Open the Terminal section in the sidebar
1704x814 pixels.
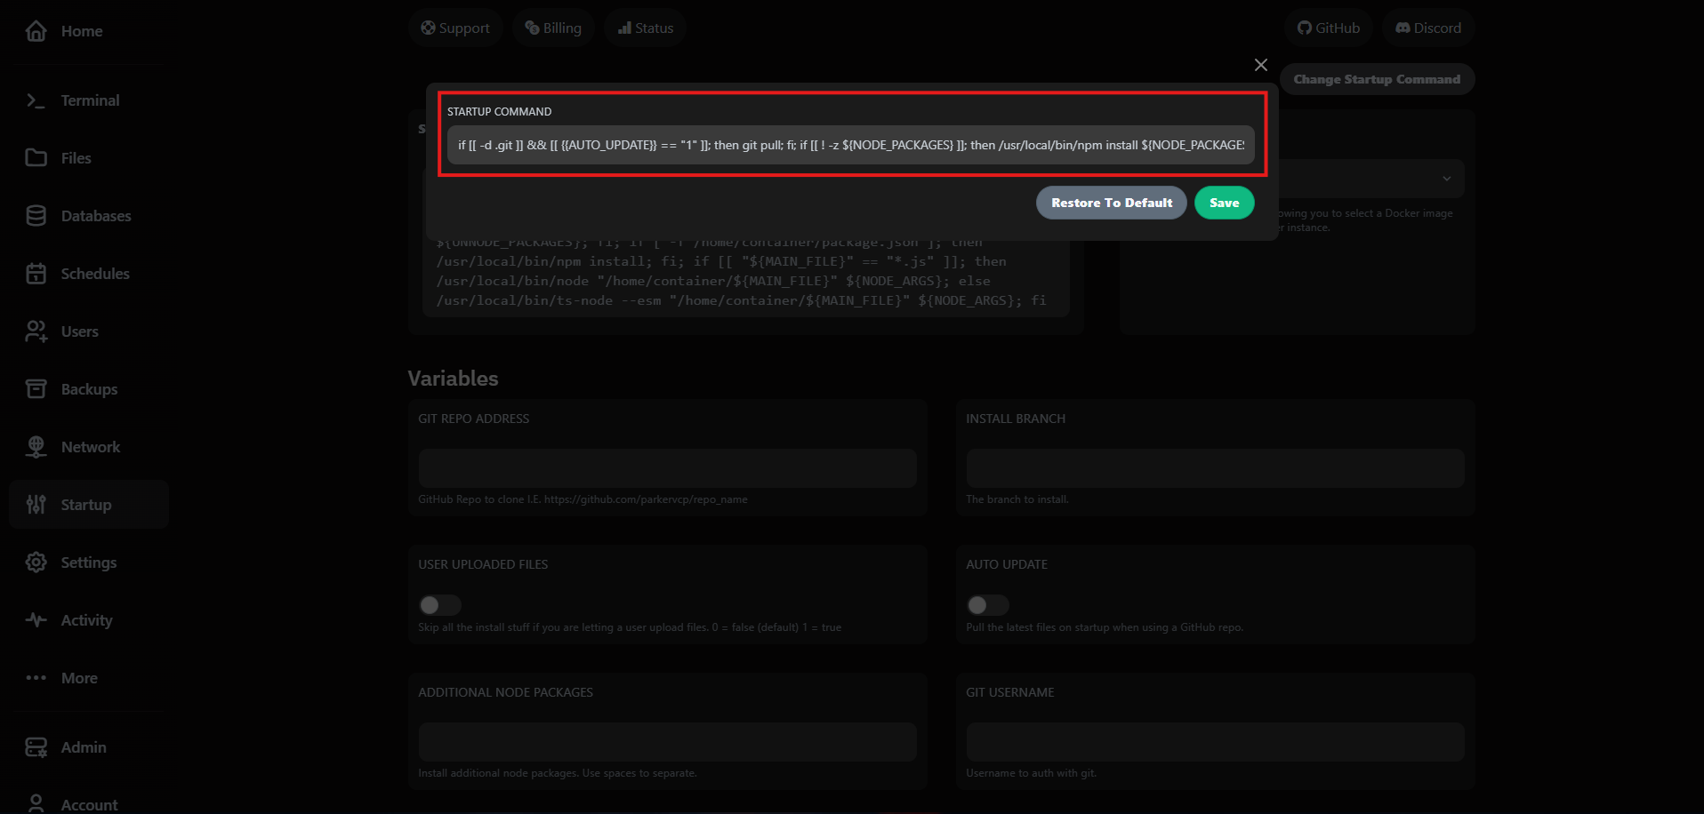tap(36, 100)
